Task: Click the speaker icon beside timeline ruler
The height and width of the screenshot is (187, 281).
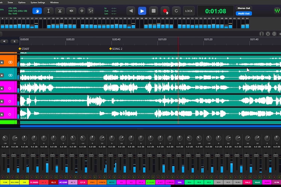Action: tap(4, 42)
